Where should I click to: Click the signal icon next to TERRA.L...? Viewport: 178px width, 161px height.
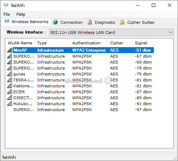[x=9, y=80]
